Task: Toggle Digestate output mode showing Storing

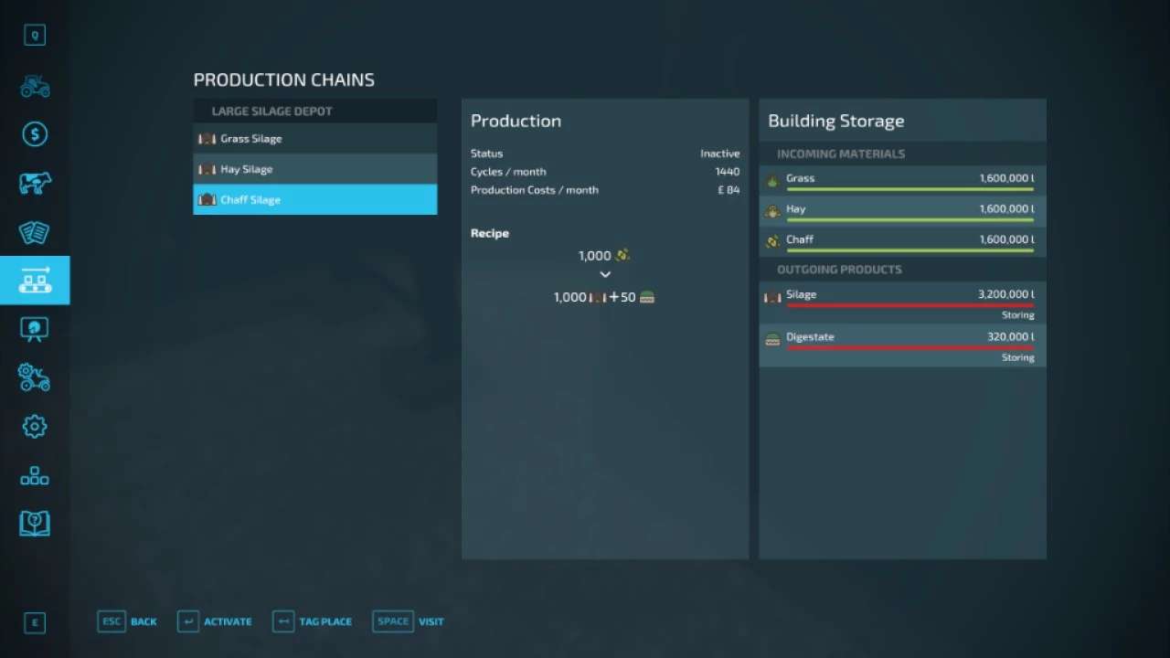Action: pyautogui.click(x=1017, y=358)
